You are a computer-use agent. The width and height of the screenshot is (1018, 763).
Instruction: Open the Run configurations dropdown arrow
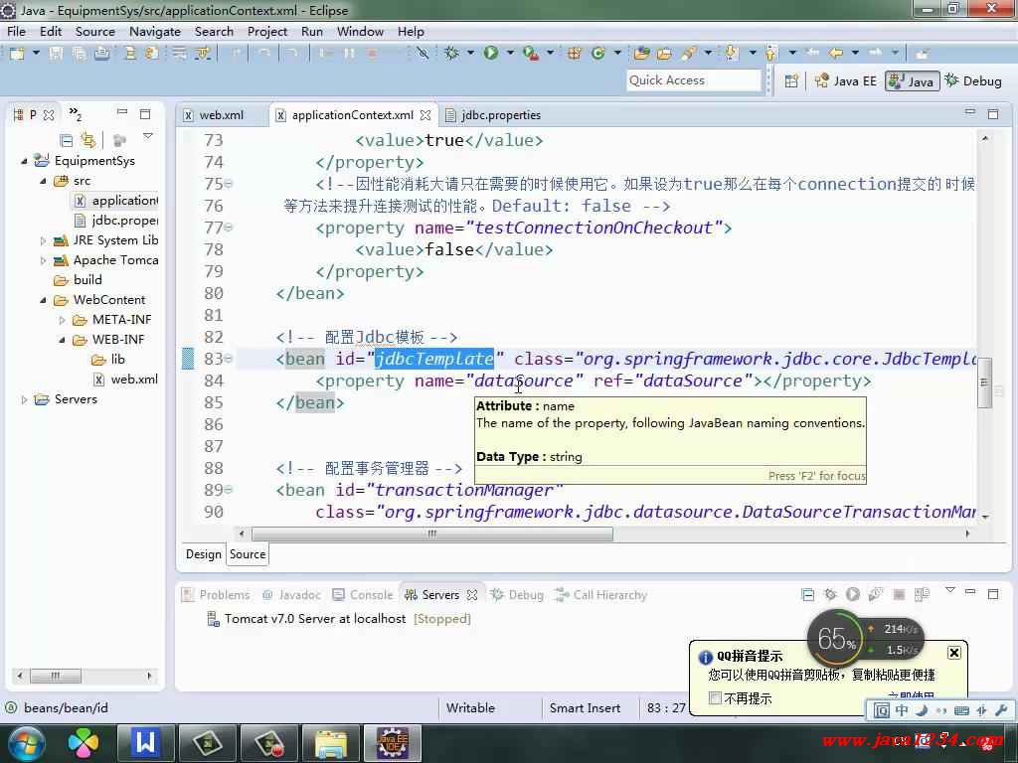tap(510, 53)
